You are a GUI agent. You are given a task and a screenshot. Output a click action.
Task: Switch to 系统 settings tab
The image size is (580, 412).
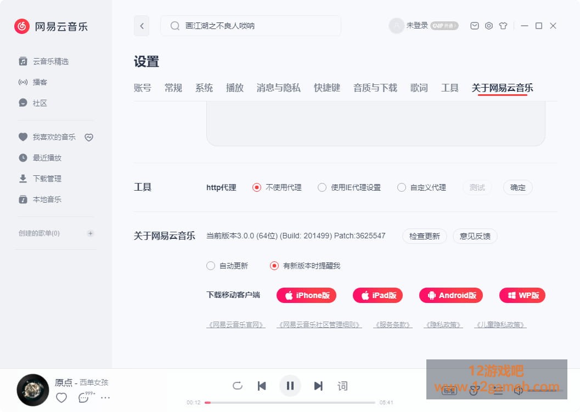pyautogui.click(x=204, y=88)
